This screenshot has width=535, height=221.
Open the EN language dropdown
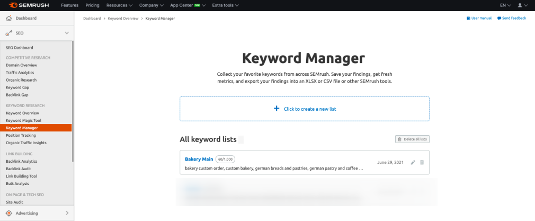pyautogui.click(x=505, y=5)
